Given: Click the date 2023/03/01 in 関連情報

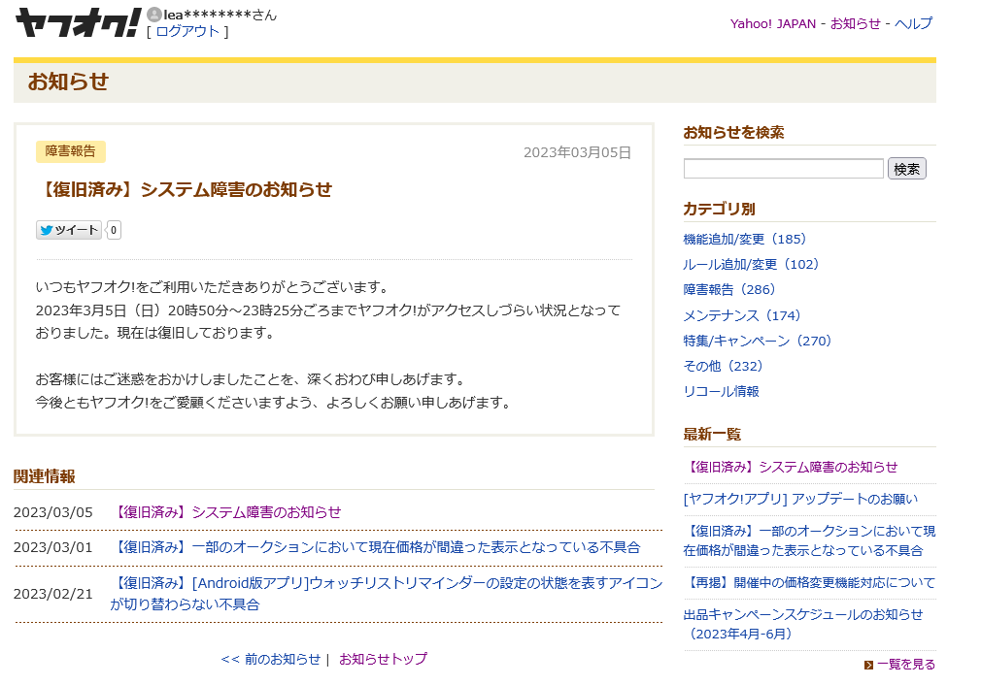Looking at the screenshot, I should pos(53,547).
